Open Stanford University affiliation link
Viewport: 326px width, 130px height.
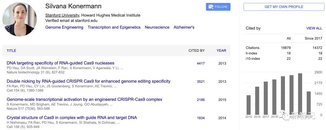coord(62,15)
